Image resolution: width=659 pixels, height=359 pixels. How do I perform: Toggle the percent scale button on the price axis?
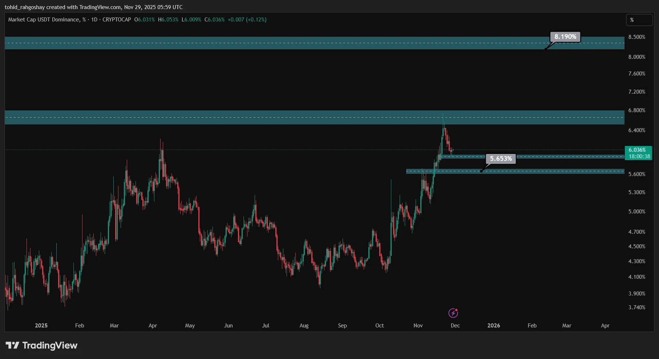click(639, 20)
